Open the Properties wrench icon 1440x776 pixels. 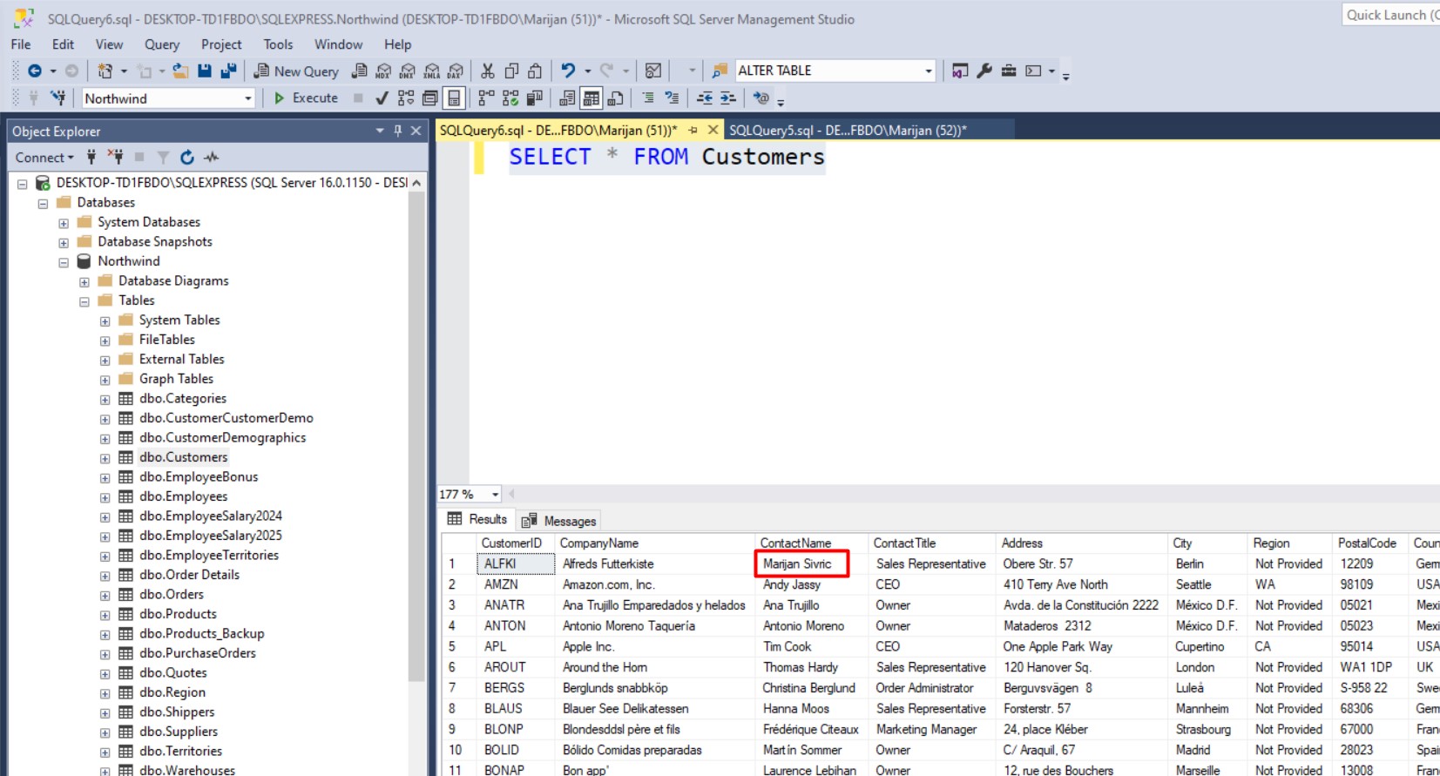tap(984, 71)
